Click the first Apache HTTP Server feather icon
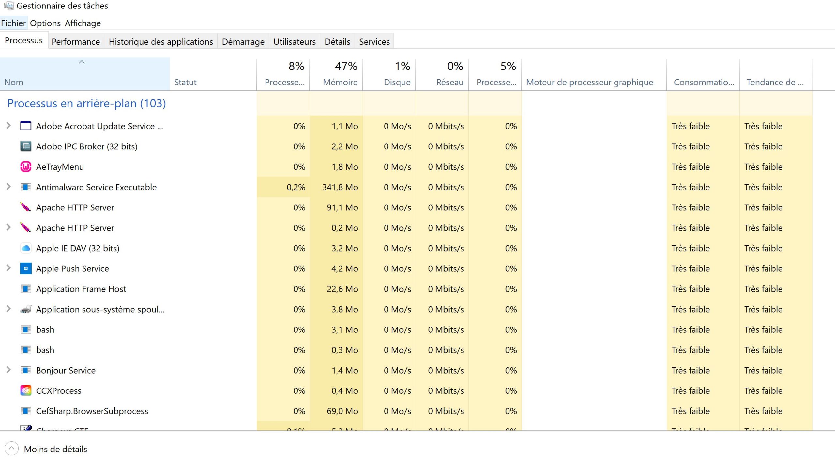 pyautogui.click(x=26, y=207)
